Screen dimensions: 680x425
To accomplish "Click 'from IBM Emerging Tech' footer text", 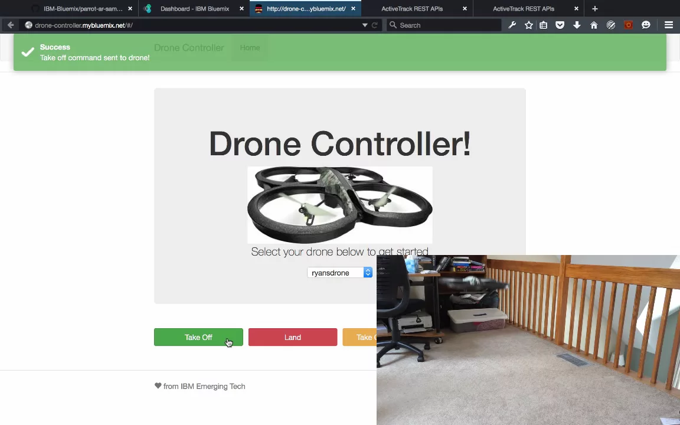I will click(x=204, y=386).
